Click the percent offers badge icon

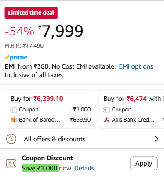click(11, 139)
